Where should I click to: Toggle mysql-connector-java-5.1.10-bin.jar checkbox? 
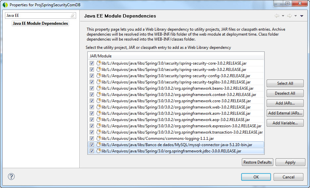[x=92, y=145]
